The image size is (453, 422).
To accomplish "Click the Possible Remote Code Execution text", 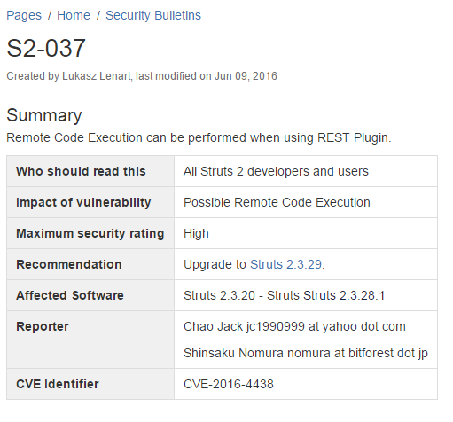I will point(277,202).
